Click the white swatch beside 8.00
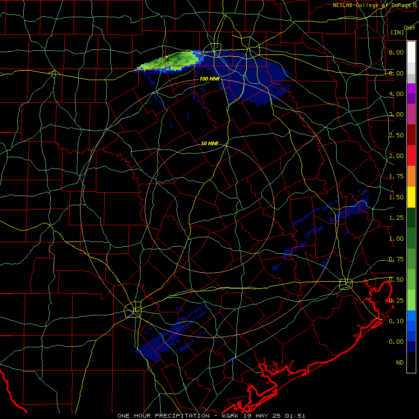 pos(411,52)
